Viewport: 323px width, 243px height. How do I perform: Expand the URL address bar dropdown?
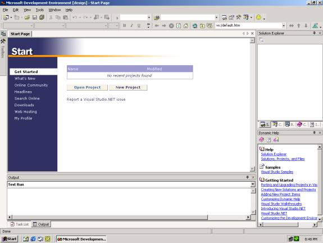[x=284, y=25]
